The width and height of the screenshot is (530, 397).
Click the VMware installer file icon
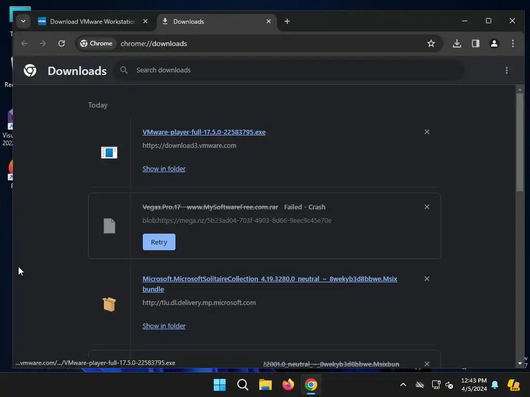pos(109,152)
